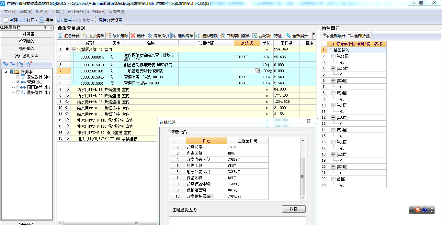Open the 工具(T) menu
Viewport: 442px width, 225px height.
pos(58,12)
